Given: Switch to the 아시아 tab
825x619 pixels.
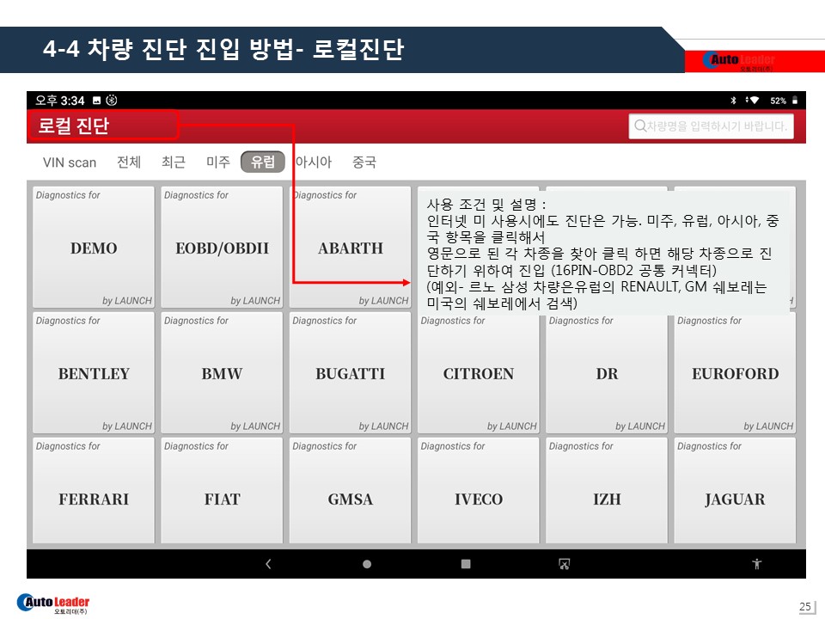Looking at the screenshot, I should pyautogui.click(x=314, y=162).
